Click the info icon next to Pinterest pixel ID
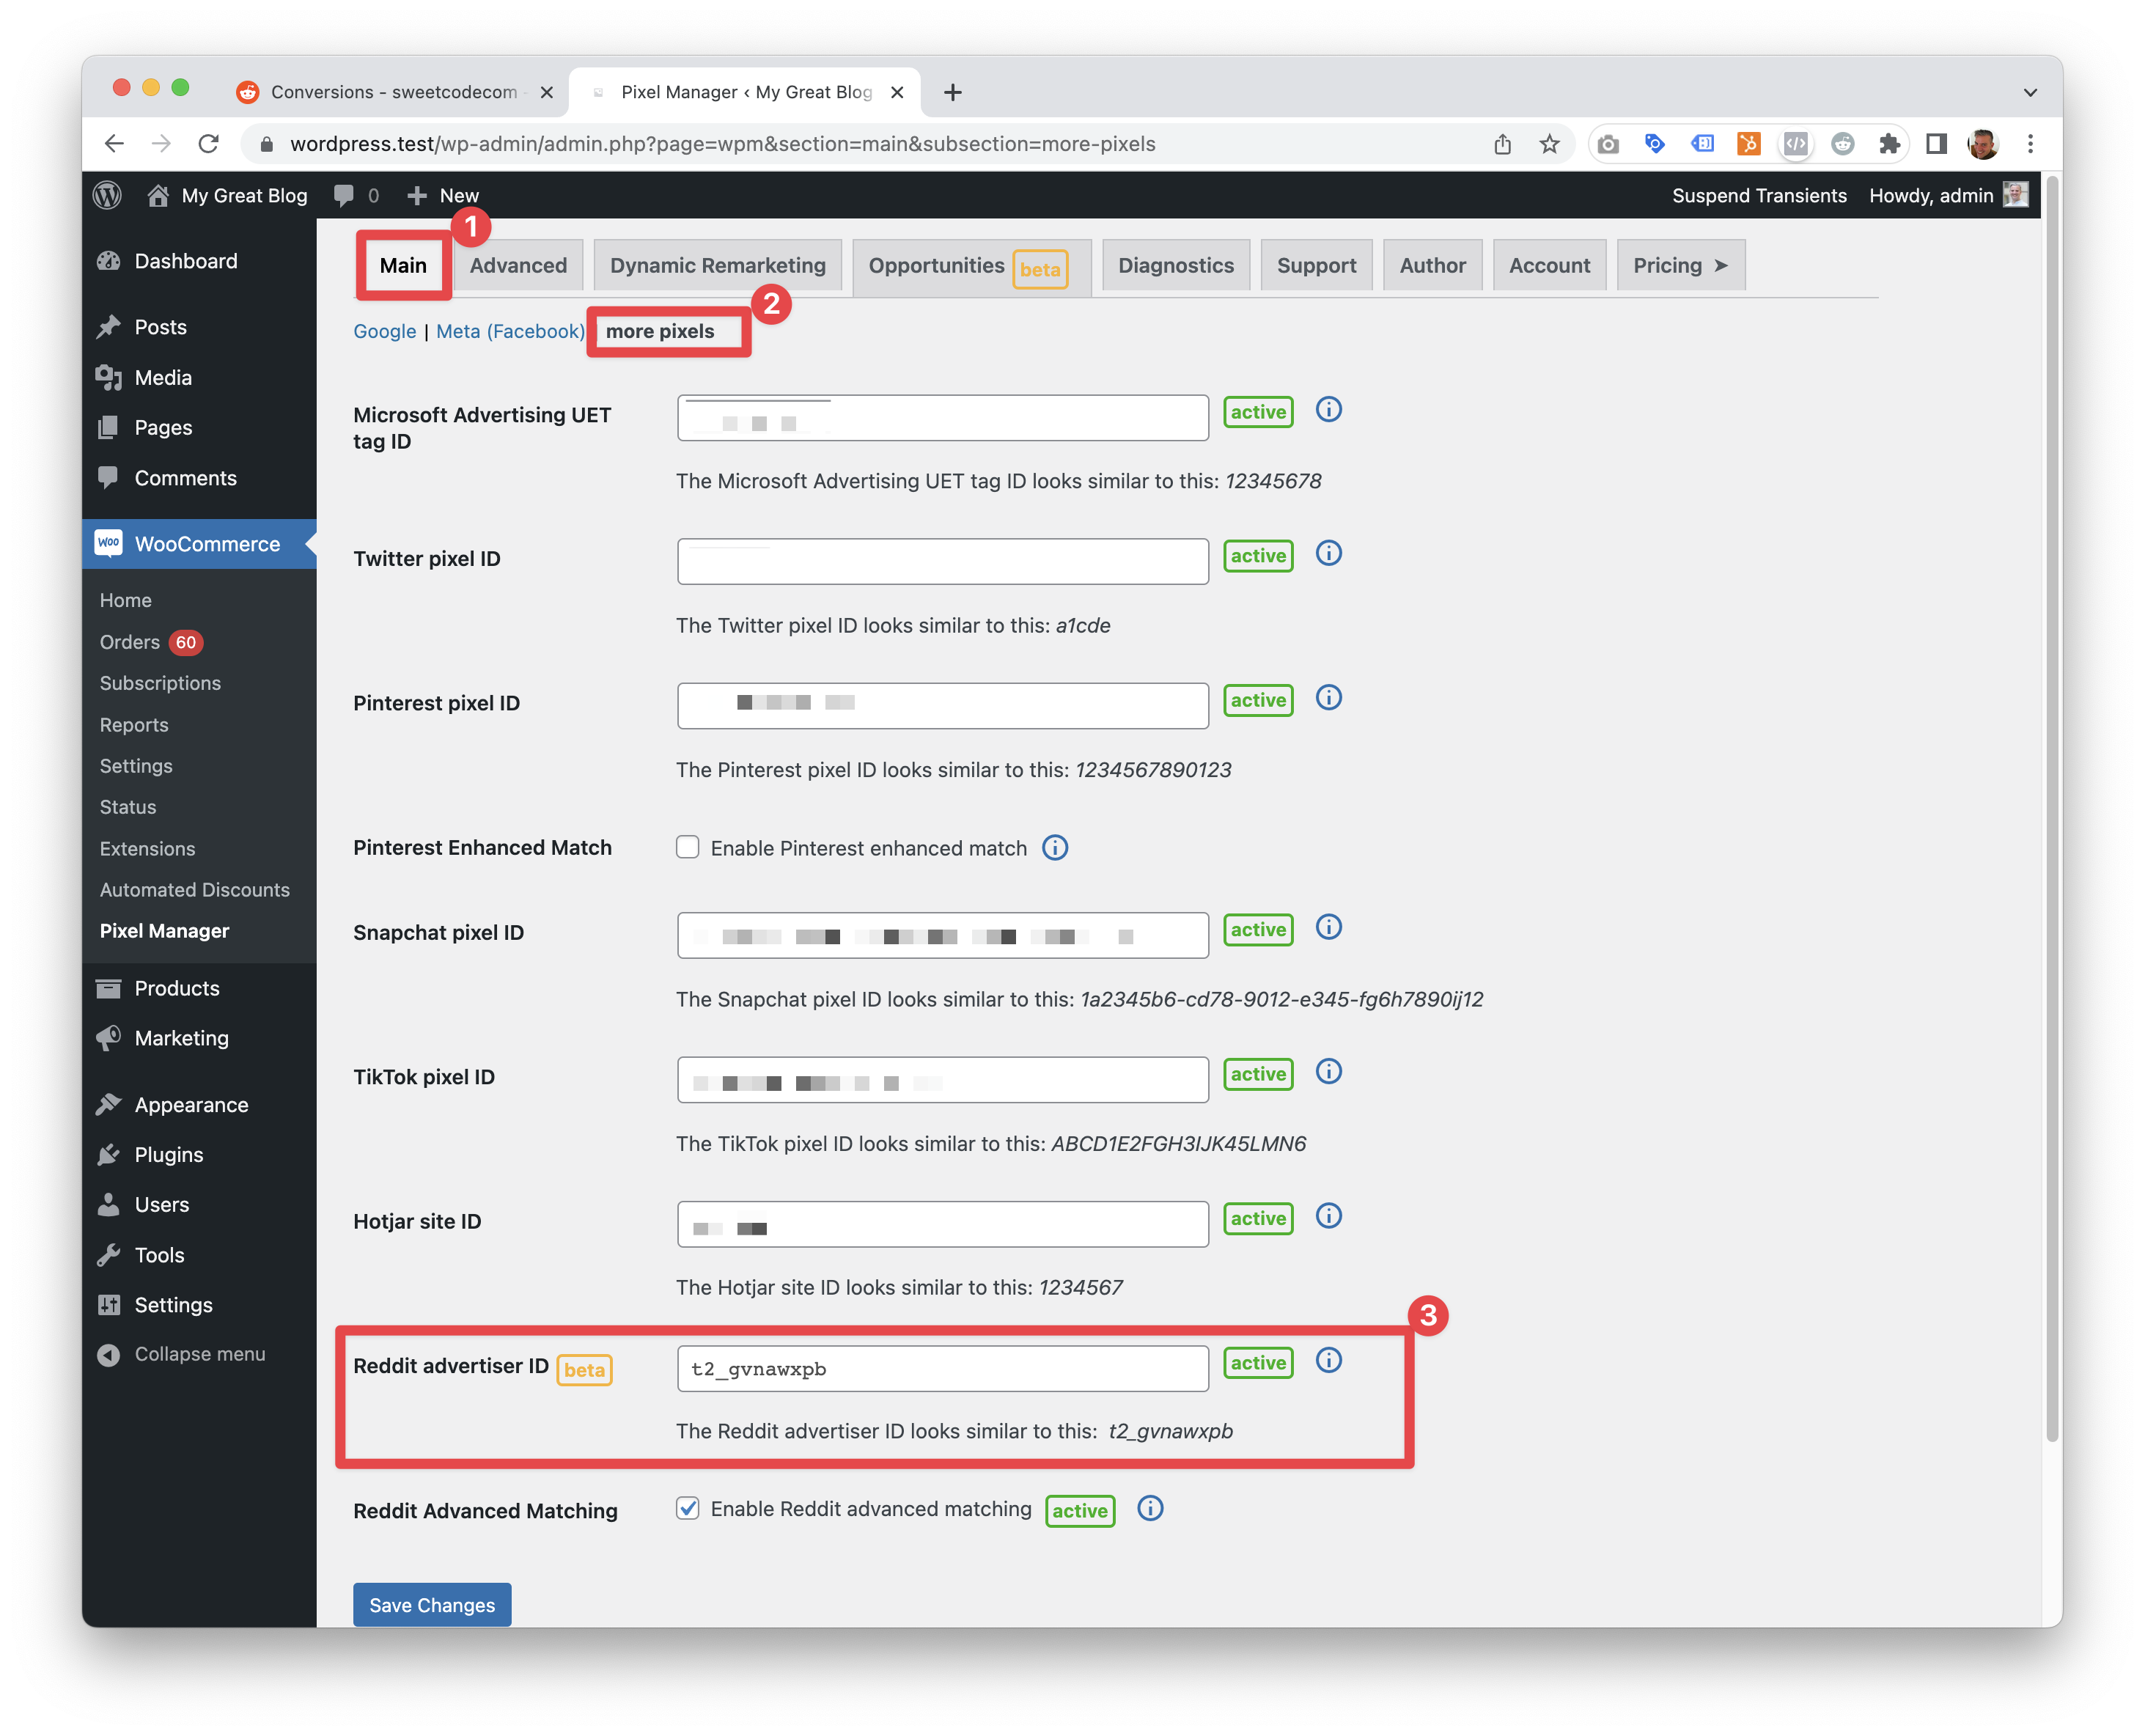This screenshot has height=1736, width=2145. (x=1332, y=699)
